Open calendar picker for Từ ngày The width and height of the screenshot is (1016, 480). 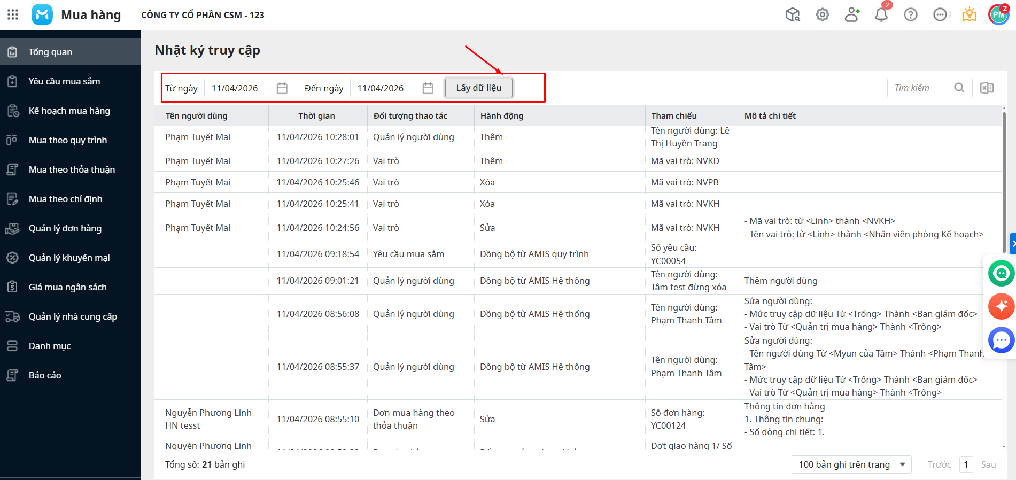[x=282, y=88]
